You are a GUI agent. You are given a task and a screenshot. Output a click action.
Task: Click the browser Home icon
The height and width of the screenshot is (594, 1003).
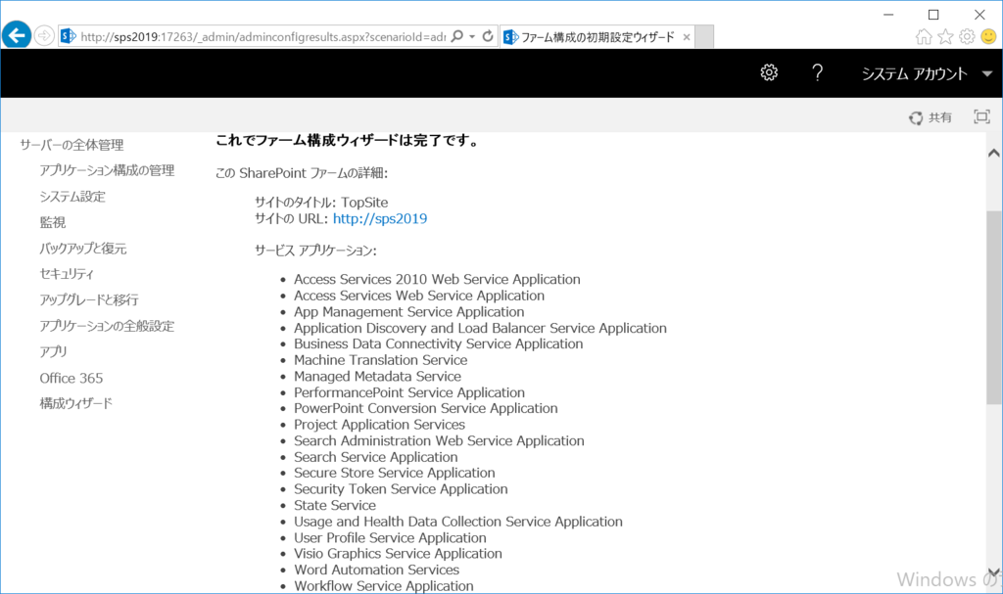tap(924, 36)
